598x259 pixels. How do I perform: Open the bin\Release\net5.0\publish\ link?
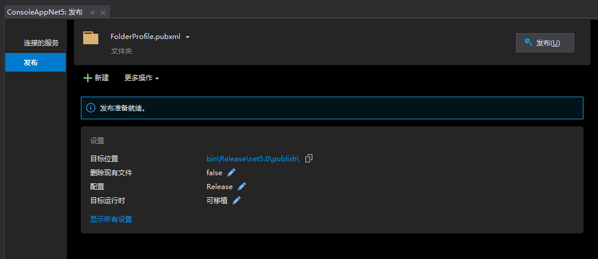point(252,158)
